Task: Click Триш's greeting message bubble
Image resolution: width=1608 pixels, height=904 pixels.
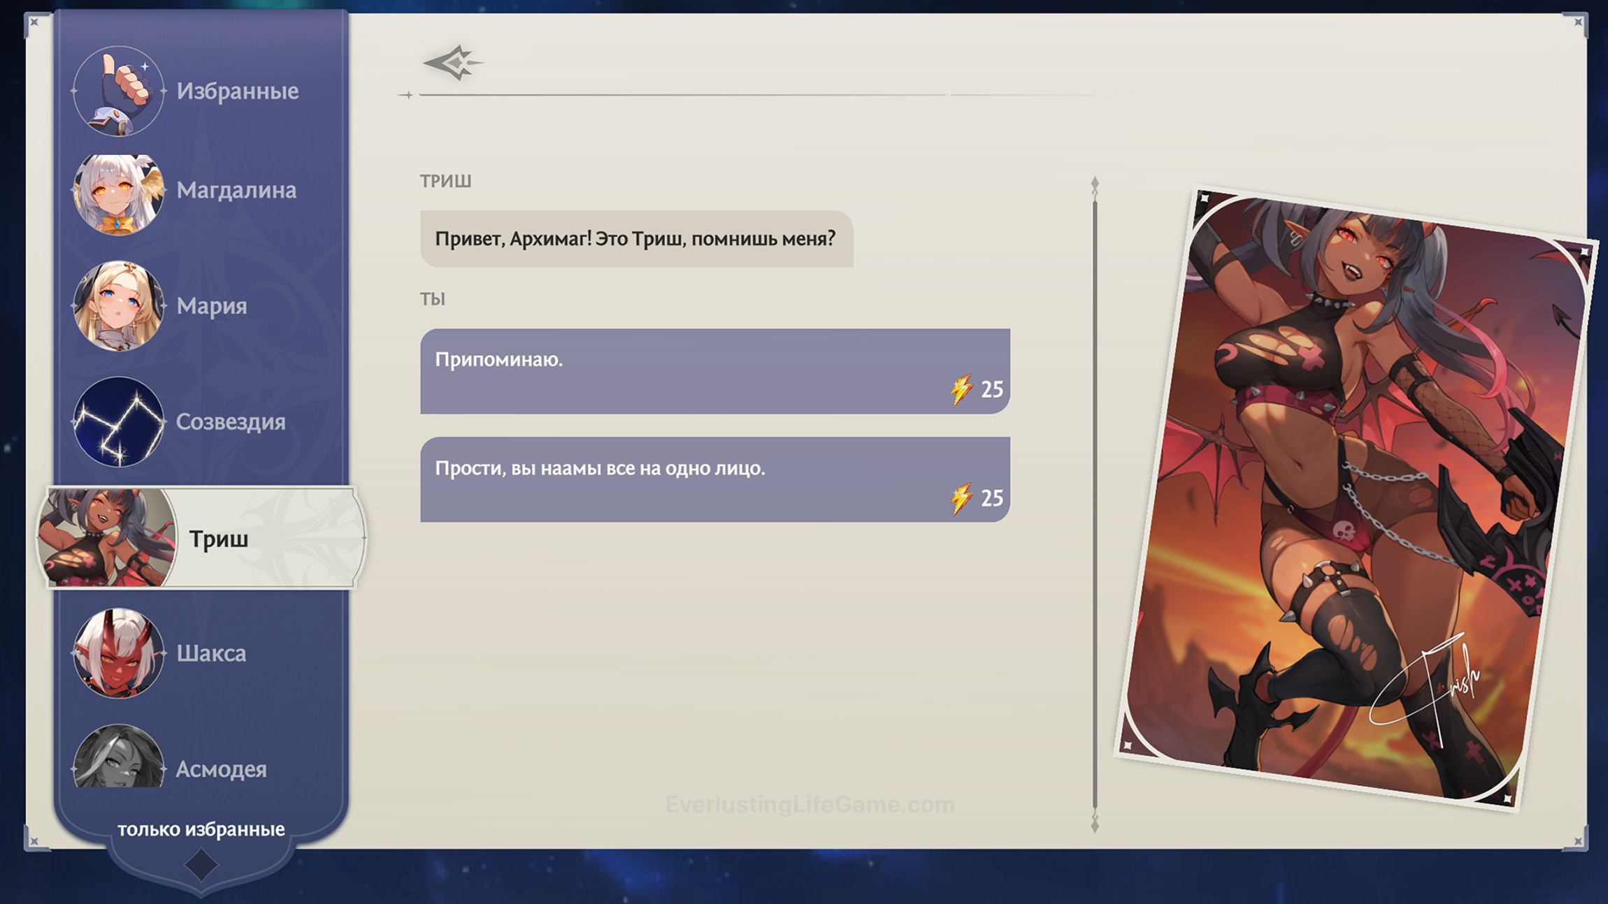Action: (636, 239)
